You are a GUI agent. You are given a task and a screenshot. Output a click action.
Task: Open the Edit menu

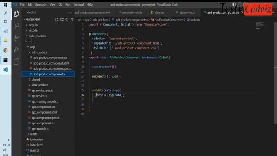(30, 5)
